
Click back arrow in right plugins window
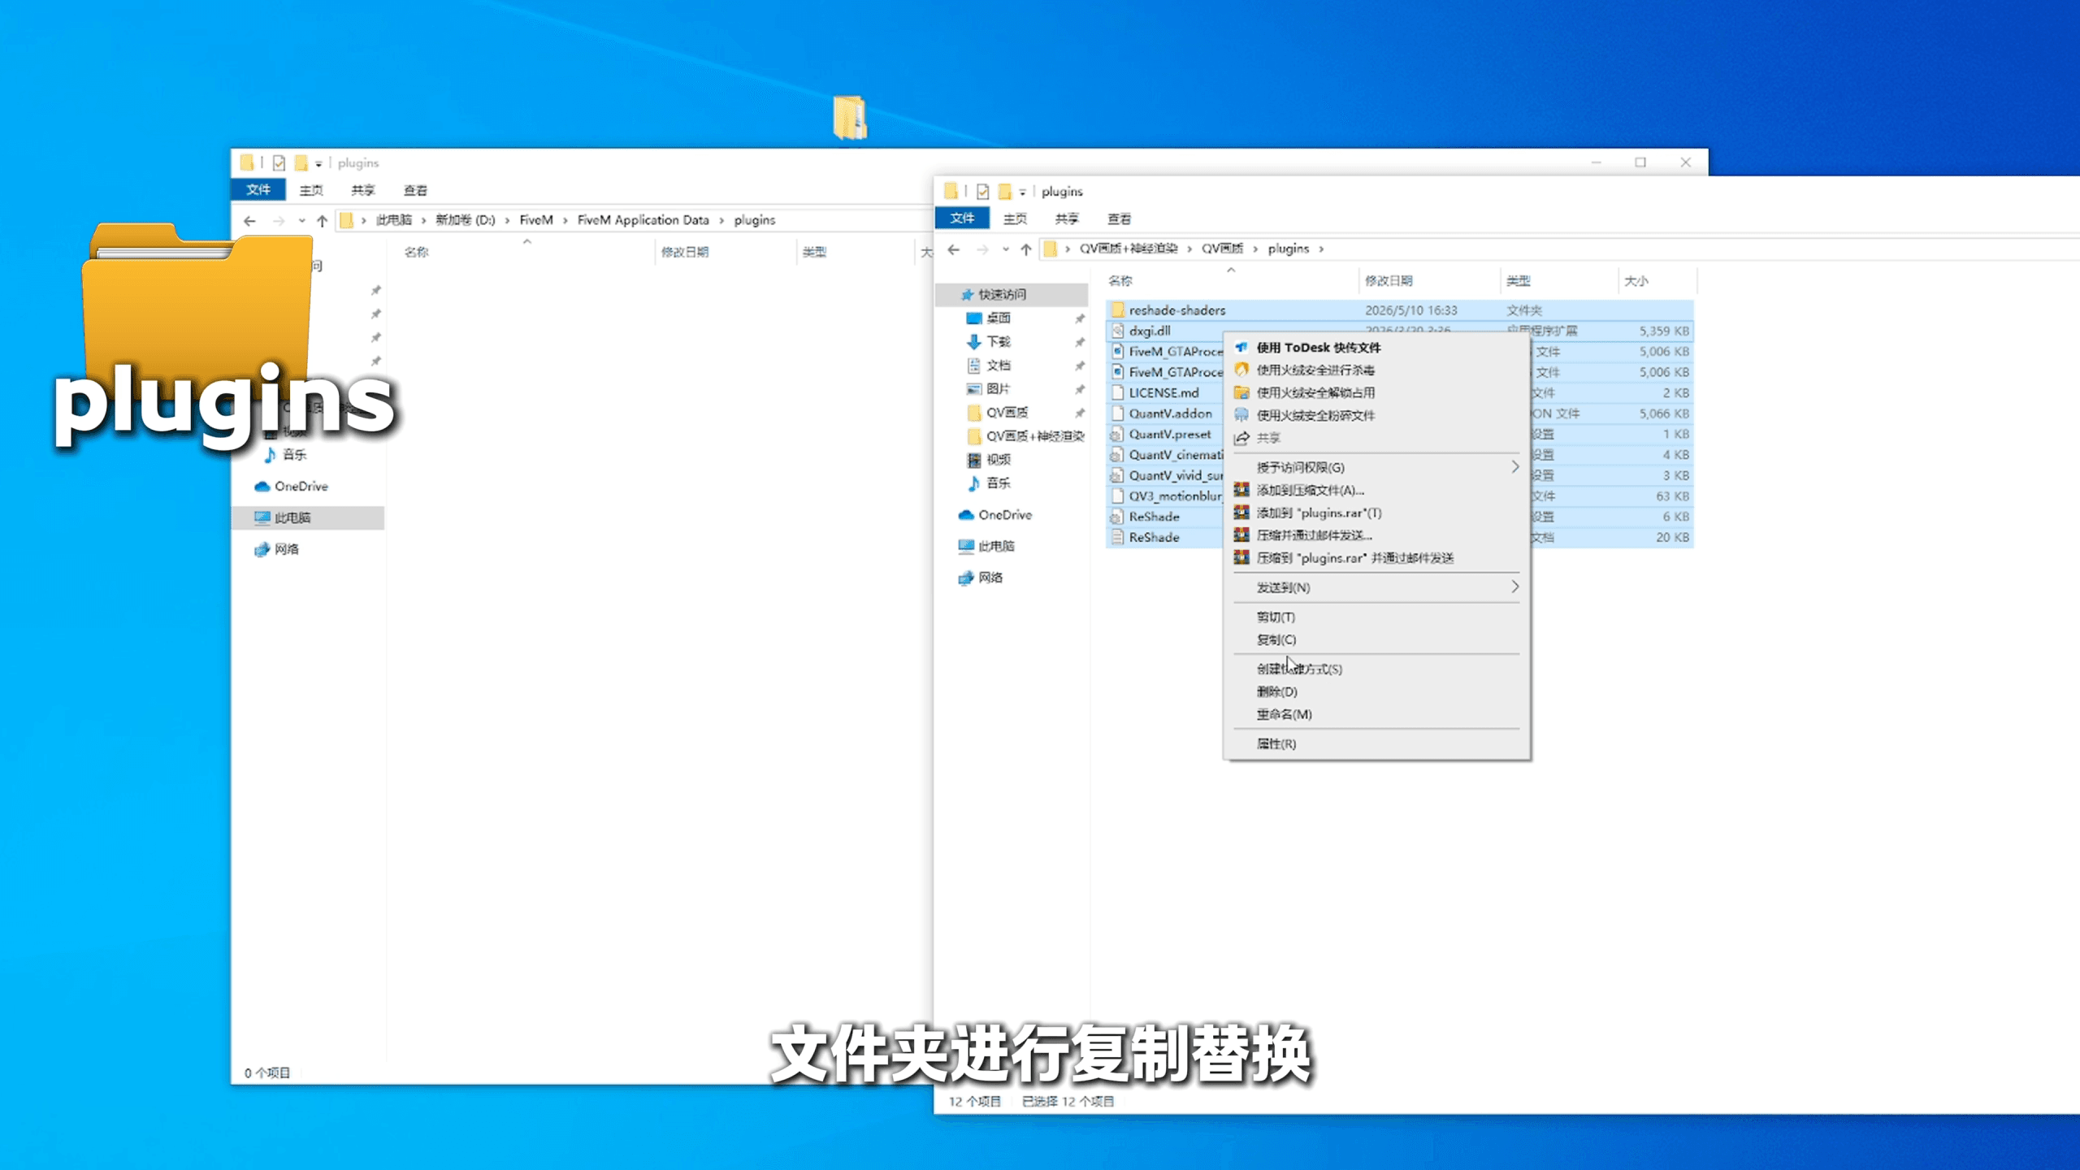coord(954,249)
